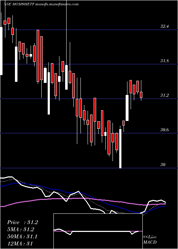This screenshot has width=178, height=249.
Task: Select the 30 price axis label
Action: click(x=163, y=164)
